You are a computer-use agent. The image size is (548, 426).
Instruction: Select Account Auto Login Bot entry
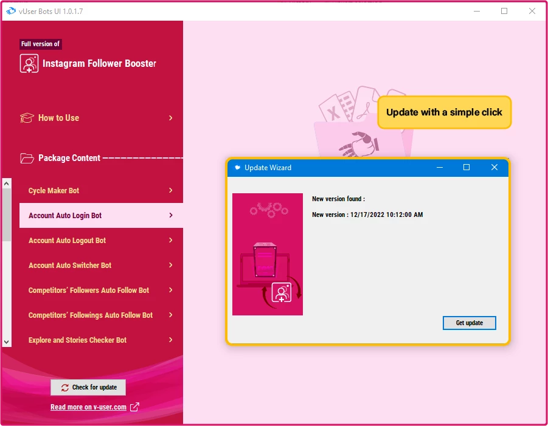[101, 216]
